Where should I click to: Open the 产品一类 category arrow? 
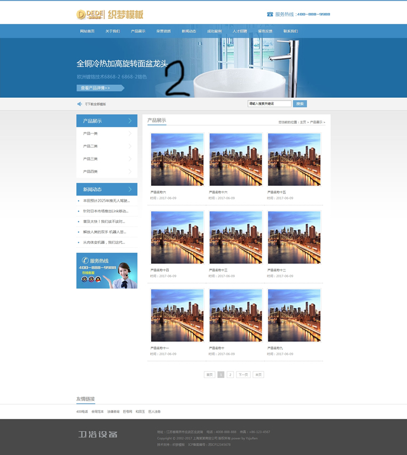(x=130, y=134)
